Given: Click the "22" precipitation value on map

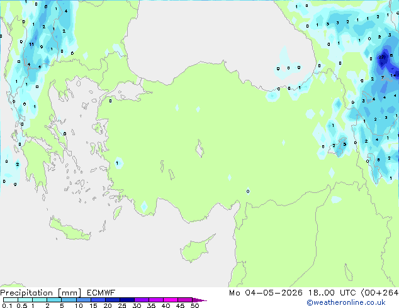Looking at the screenshot, I should [381, 57].
